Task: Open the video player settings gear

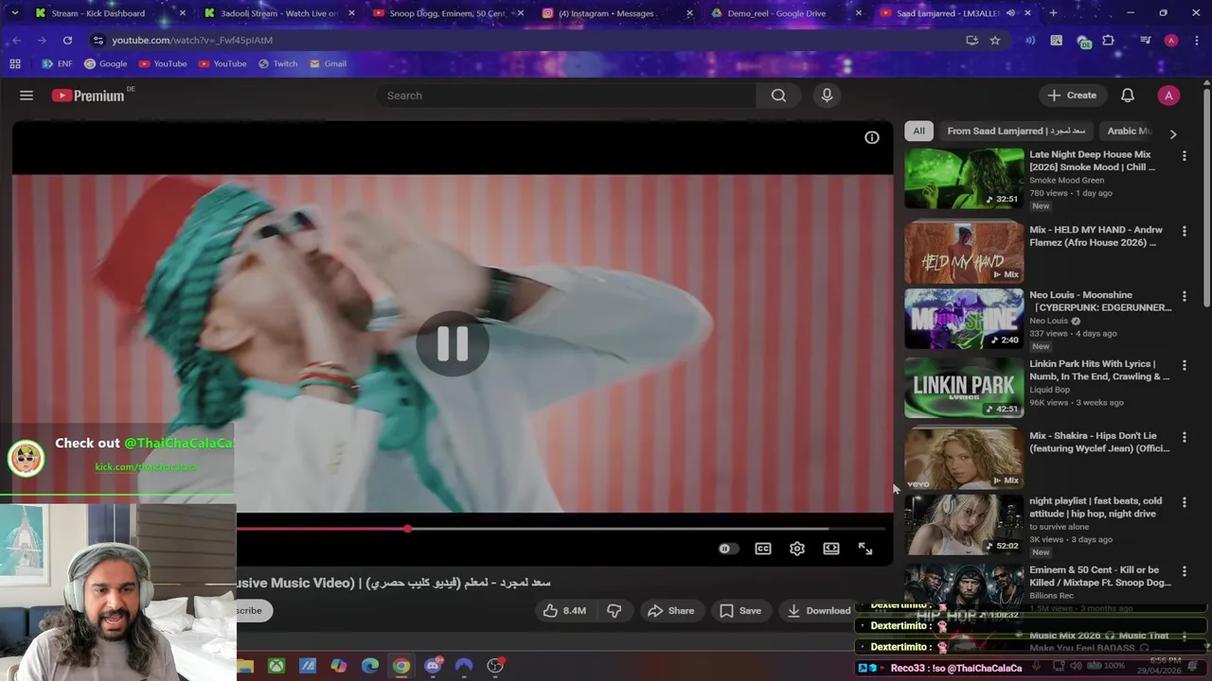Action: tap(797, 549)
